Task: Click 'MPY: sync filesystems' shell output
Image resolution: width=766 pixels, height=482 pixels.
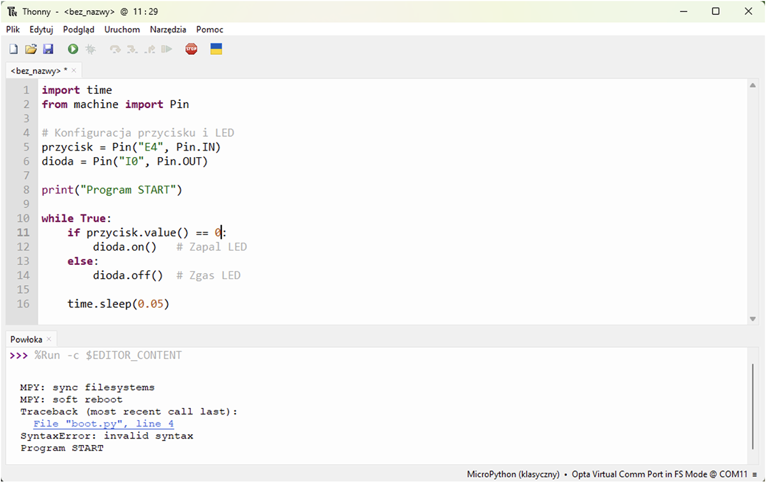Action: pyautogui.click(x=87, y=388)
